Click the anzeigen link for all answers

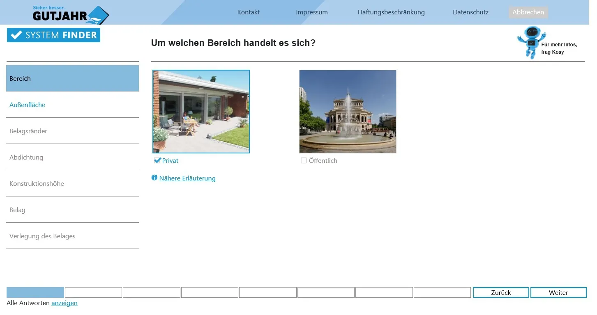point(65,303)
